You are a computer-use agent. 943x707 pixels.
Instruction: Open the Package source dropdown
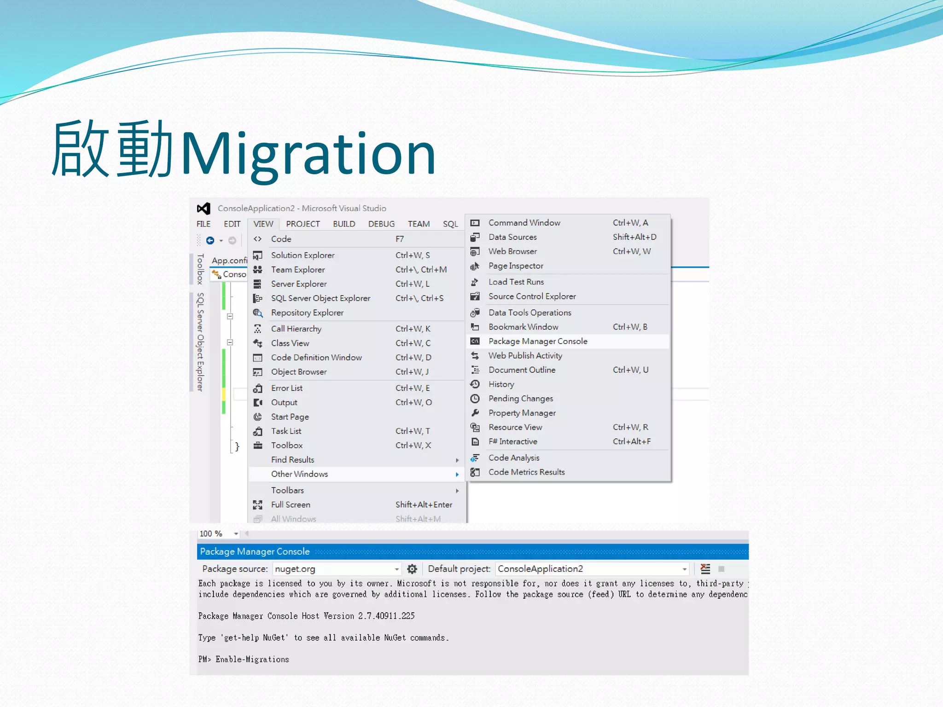coord(396,569)
